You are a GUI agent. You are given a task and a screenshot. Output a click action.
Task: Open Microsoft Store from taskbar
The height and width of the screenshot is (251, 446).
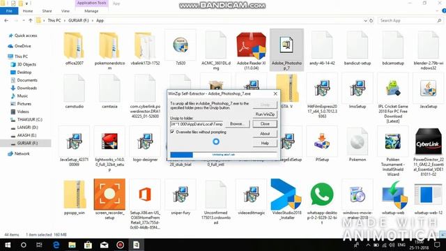point(88,245)
